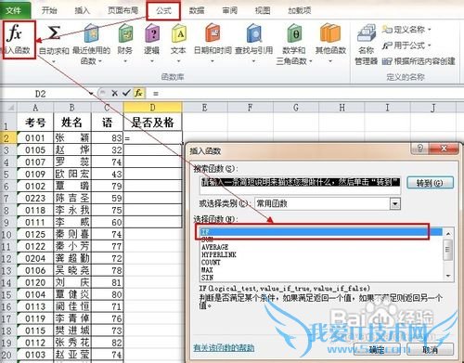Select column D header
Screen dimensions: 464x363
[x=152, y=108]
